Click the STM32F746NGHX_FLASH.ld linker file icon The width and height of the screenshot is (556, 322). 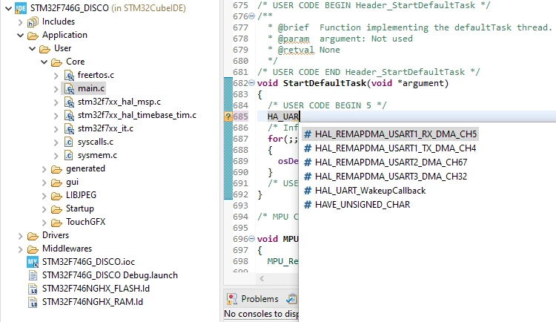click(33, 289)
